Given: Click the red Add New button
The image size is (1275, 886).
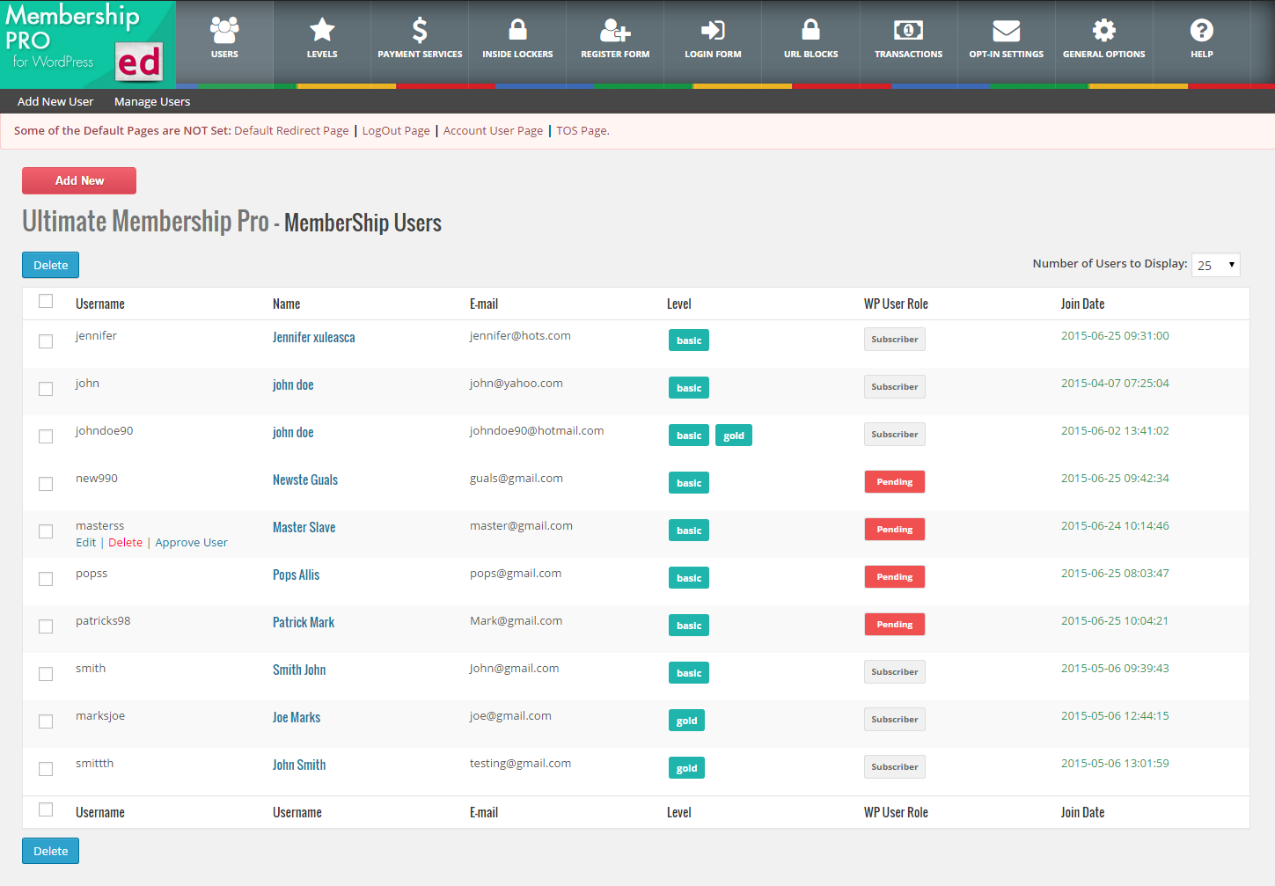Looking at the screenshot, I should tap(79, 180).
